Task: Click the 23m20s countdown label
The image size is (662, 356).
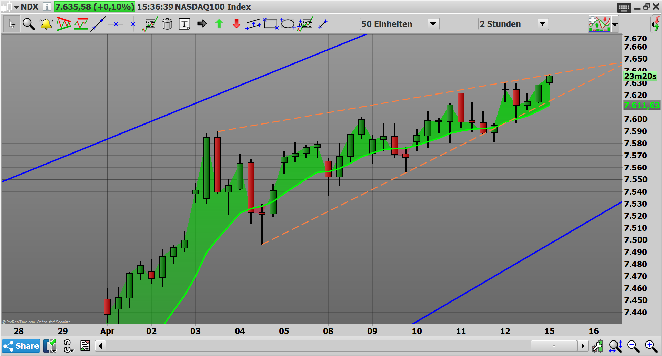Action: [x=640, y=76]
